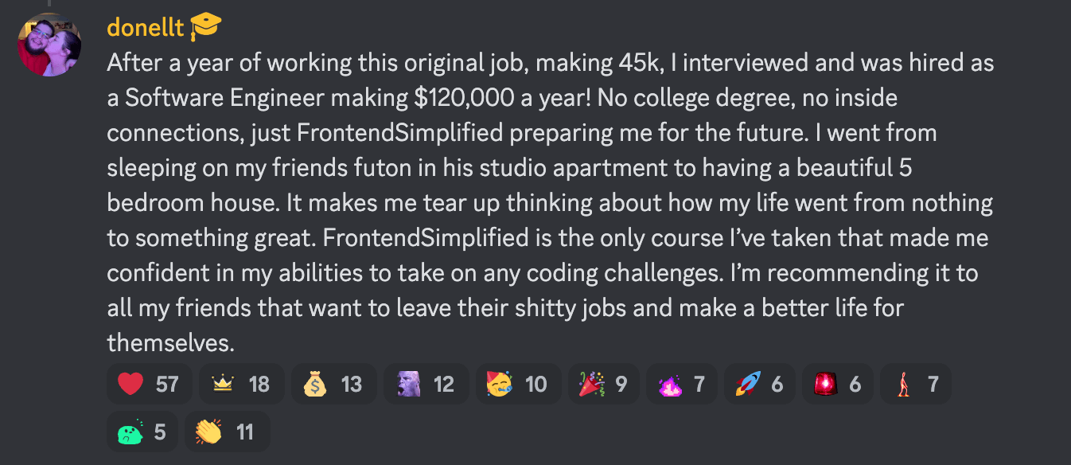Click the partying face emoji reaction
This screenshot has height=465, width=1071.
500,384
